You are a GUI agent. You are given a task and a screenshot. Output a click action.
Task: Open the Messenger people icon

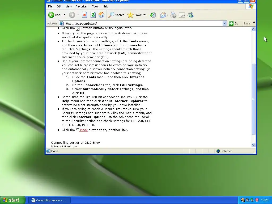pos(190,15)
